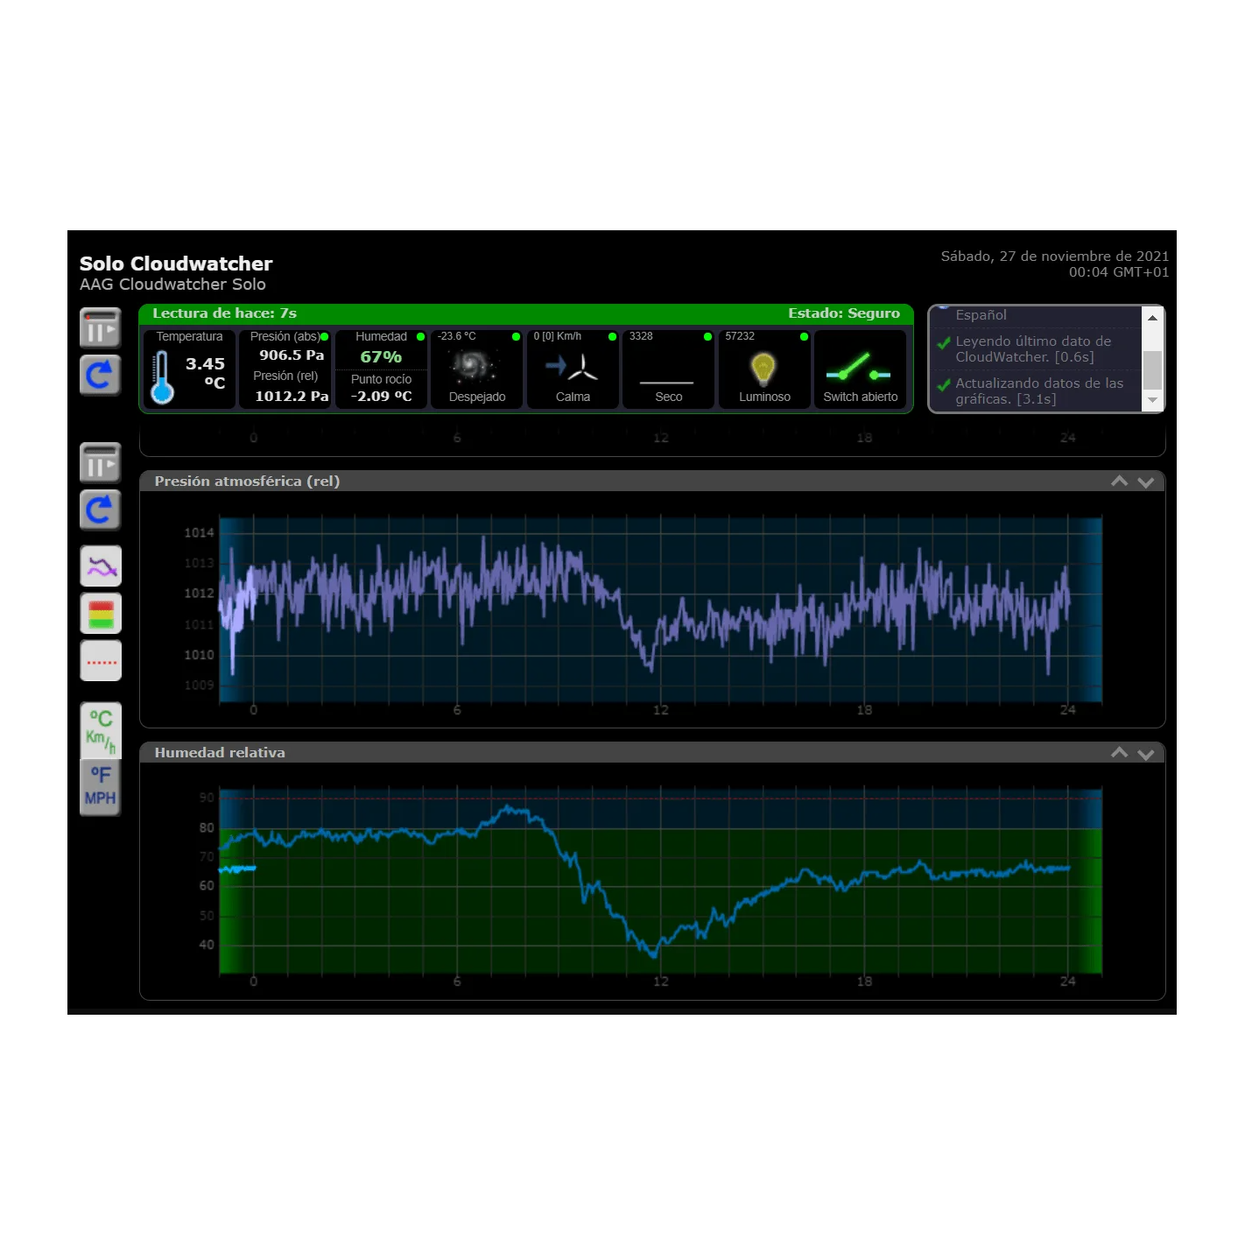
Task: Click the Leyendo último dato de CloudWatcher message
Action: [x=1033, y=349]
